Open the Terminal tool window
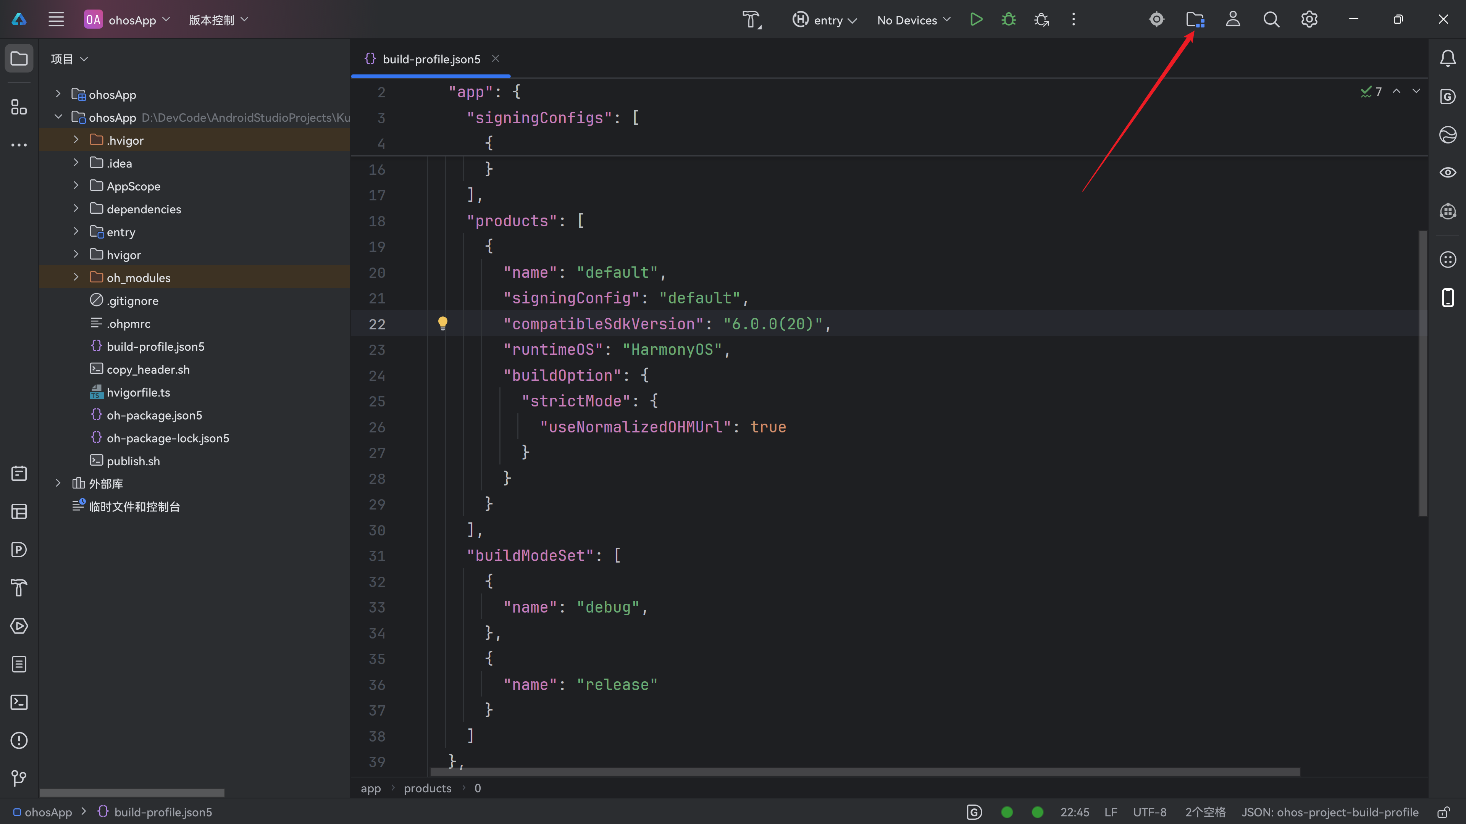The width and height of the screenshot is (1466, 824). (x=19, y=702)
